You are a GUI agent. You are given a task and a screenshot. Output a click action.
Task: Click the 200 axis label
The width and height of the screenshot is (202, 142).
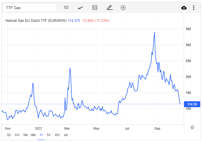(188, 77)
